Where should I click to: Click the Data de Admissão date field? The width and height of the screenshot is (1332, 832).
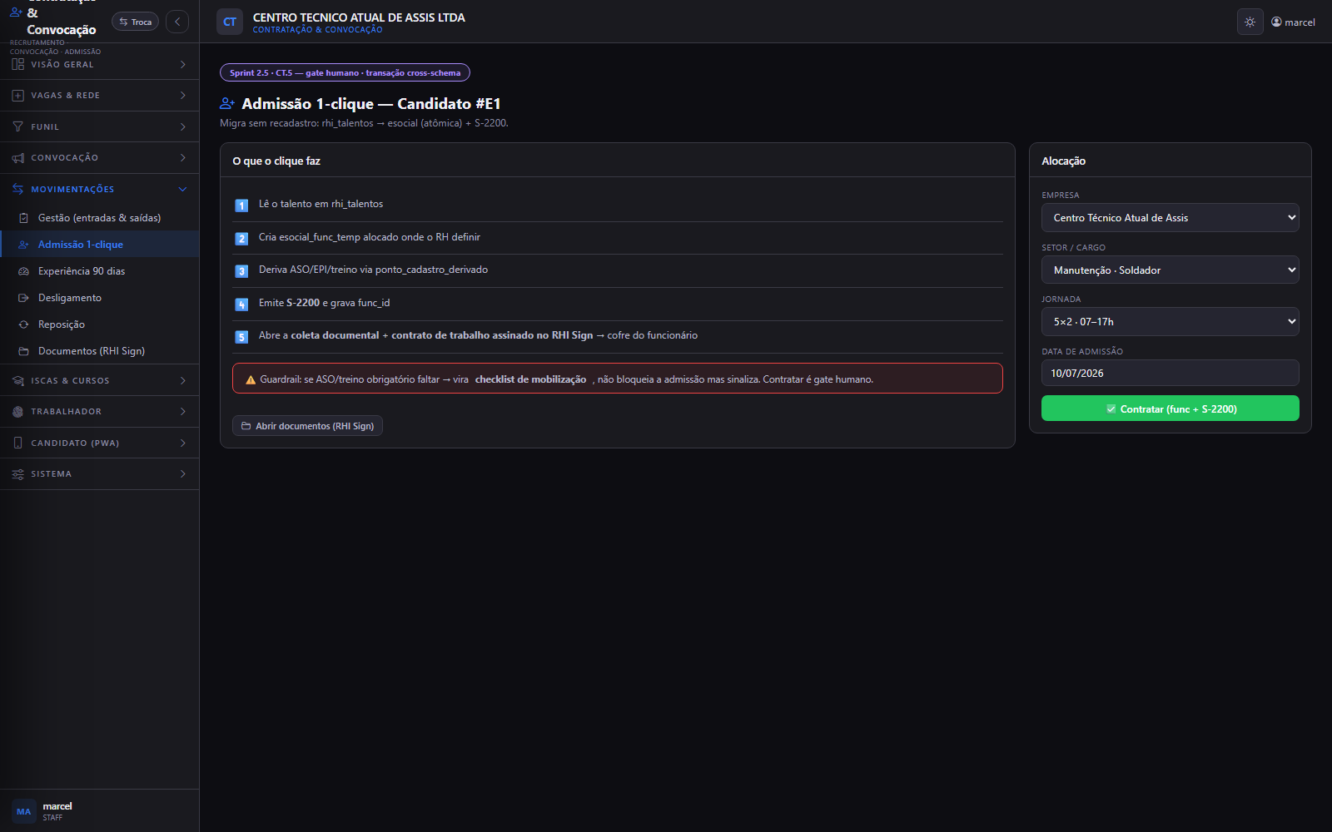(1170, 373)
